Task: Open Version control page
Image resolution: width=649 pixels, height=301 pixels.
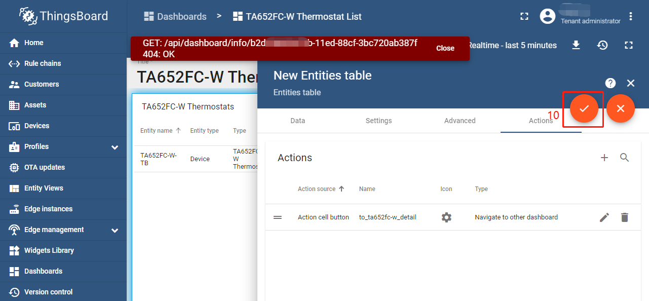Action: click(x=63, y=292)
